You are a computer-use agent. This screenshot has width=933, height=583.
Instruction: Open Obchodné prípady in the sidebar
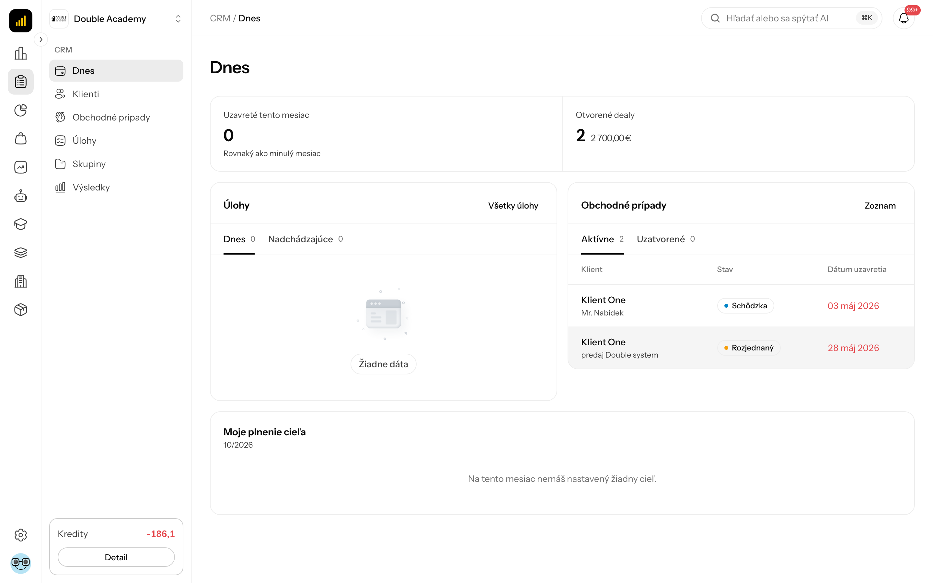[116, 117]
